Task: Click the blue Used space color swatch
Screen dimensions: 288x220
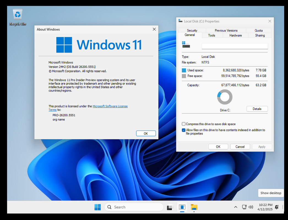Action: (x=184, y=70)
